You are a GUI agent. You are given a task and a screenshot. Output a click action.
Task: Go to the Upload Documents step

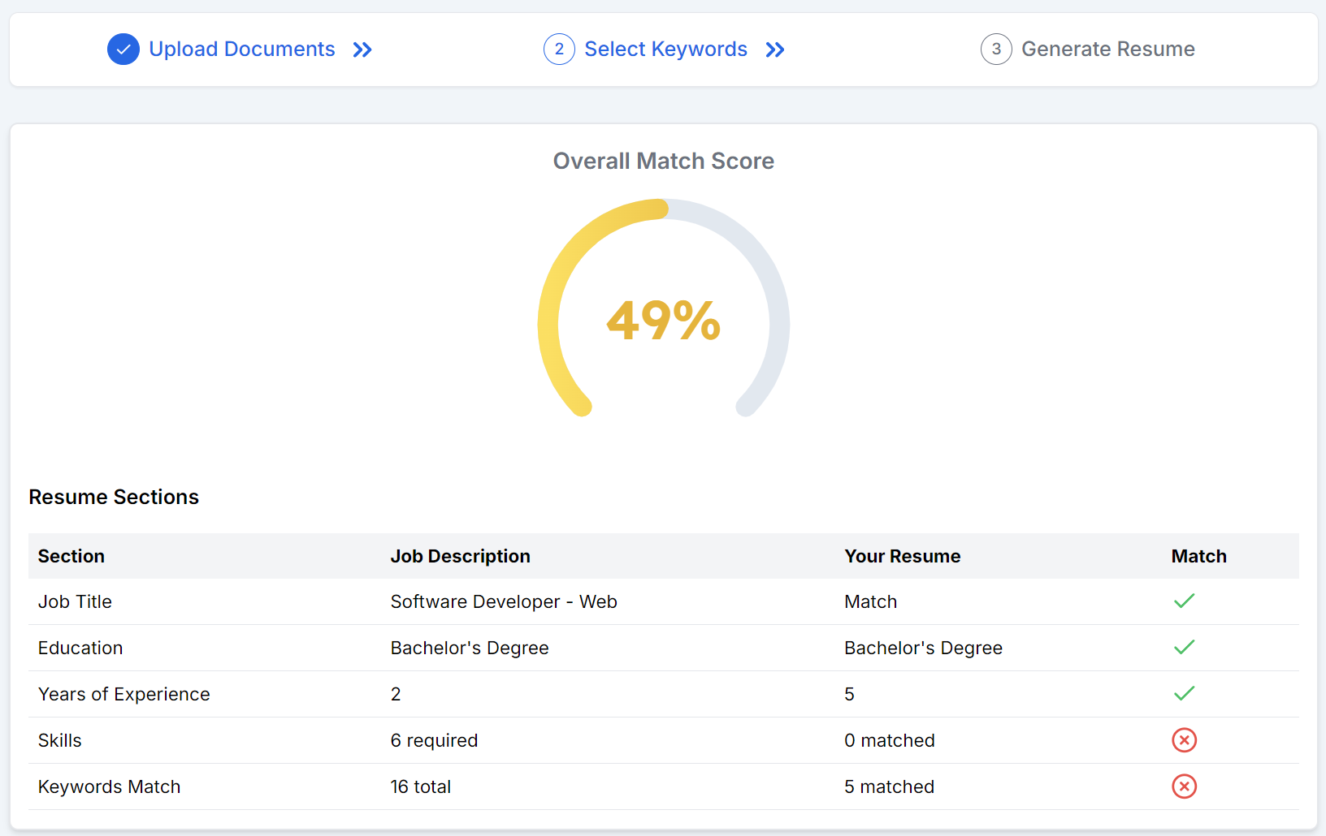click(242, 50)
